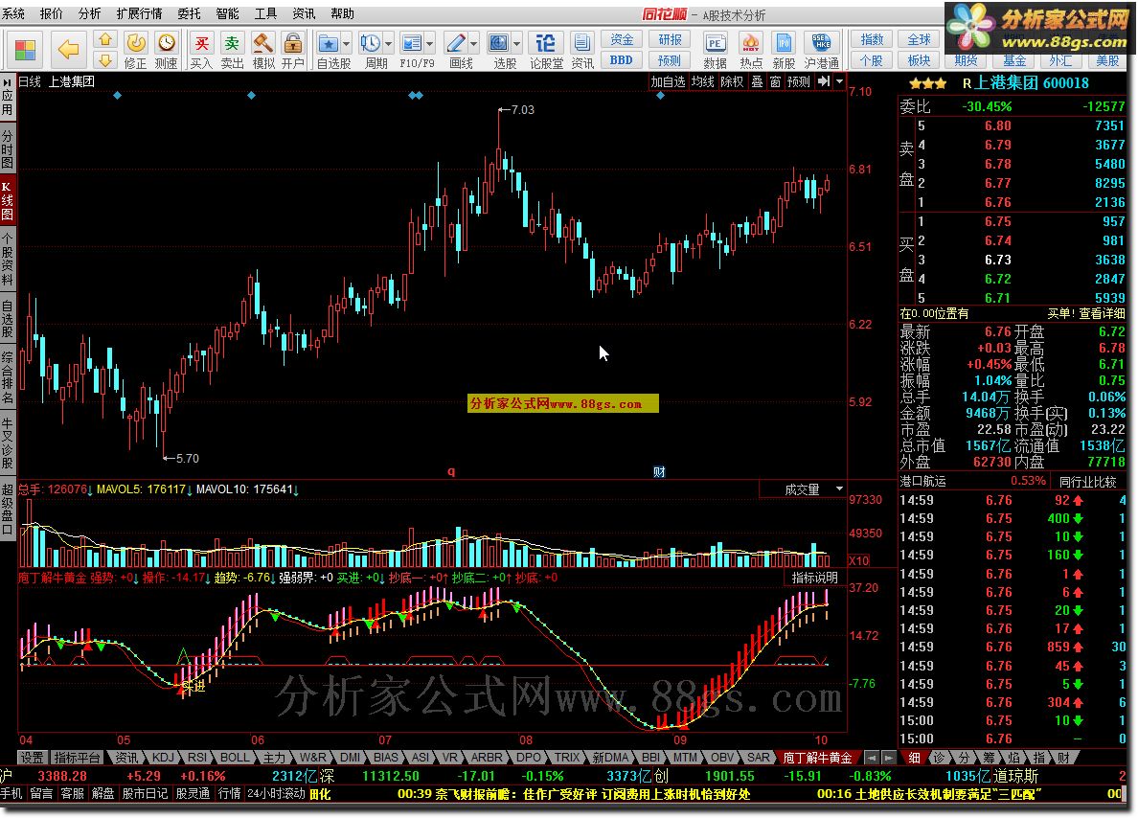This screenshot has width=1138, height=818.
Task: Expand the 画线 dropdown arrow
Action: 474,43
